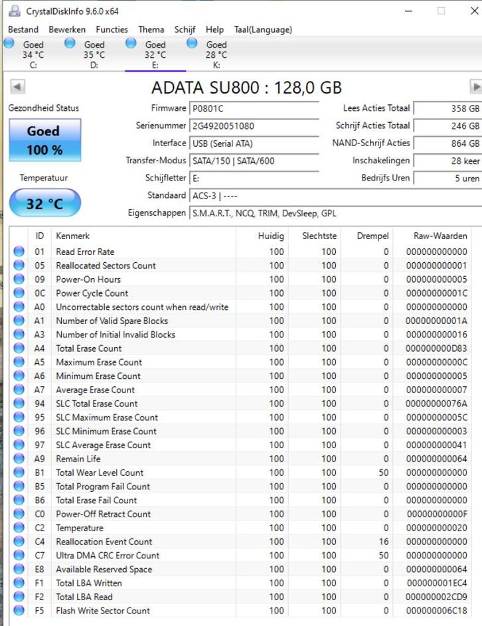Select drive E: status orb
Screen dimensions: 482x626
click(131, 43)
